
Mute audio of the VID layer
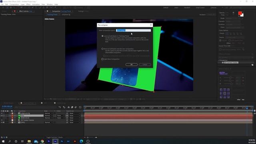point(4,122)
